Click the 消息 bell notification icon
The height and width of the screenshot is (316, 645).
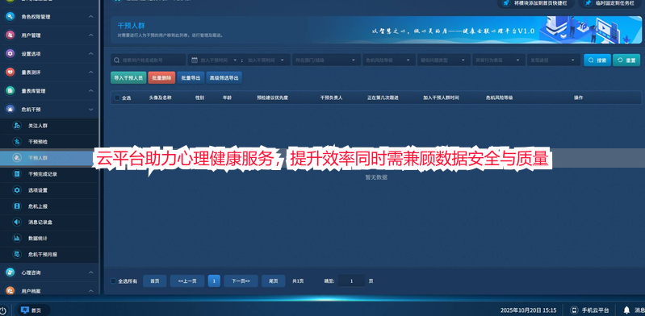pyautogui.click(x=626, y=310)
